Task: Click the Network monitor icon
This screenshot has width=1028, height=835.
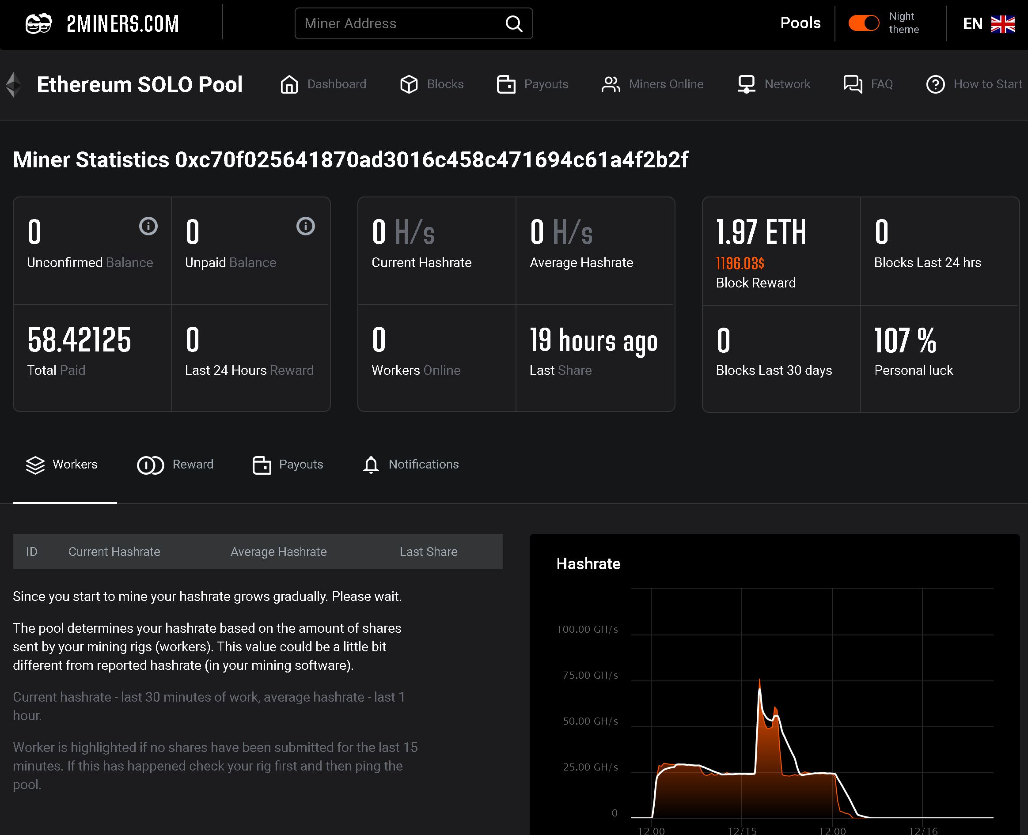Action: click(746, 84)
